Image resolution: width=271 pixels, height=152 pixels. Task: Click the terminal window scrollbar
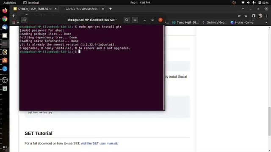164,67
